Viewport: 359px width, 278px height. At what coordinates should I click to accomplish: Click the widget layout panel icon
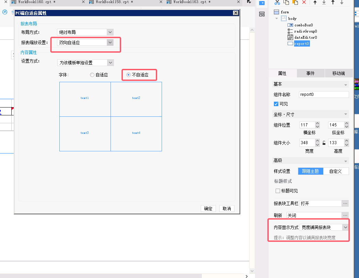262,14
